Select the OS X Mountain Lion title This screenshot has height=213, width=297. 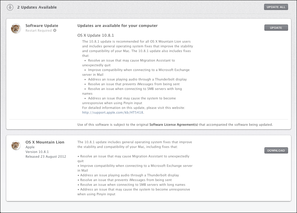point(45,142)
